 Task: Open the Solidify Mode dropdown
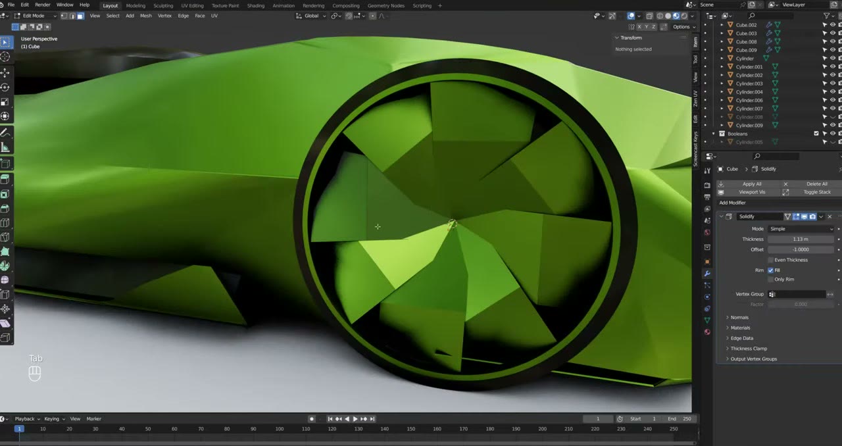coord(801,229)
